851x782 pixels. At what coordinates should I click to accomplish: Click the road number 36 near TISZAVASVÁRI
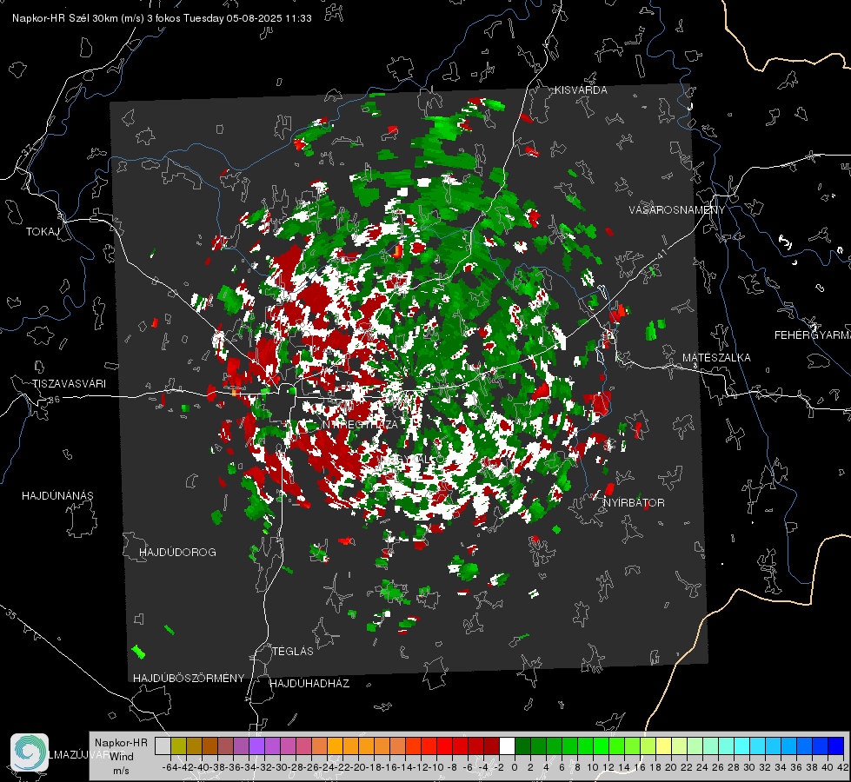coord(54,400)
